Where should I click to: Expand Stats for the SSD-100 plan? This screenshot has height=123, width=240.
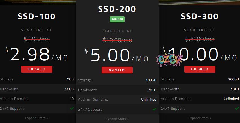[x=37, y=118]
